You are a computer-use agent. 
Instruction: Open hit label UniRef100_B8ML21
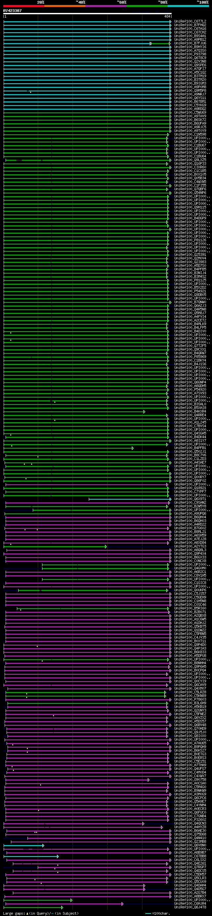click(190, 532)
